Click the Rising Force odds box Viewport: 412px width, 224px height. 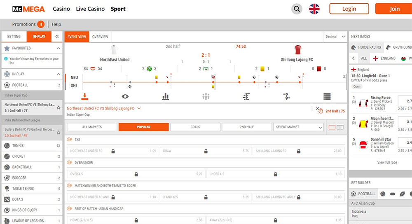click(405, 101)
